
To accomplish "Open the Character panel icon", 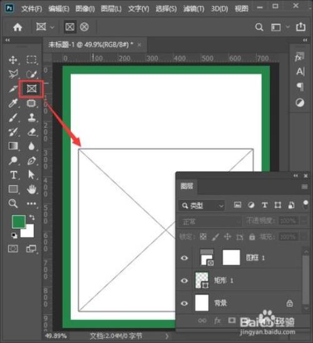I will [x=300, y=71].
